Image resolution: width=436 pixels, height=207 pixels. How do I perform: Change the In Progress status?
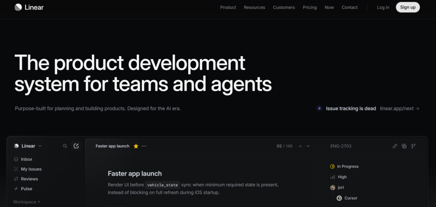tap(344, 167)
